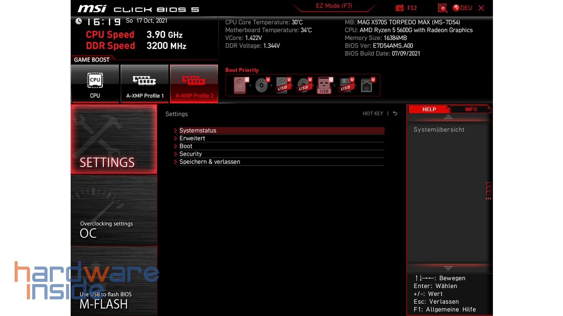563x316 pixels.
Task: Click the screenshot camera icon next to F12
Action: tap(399, 8)
